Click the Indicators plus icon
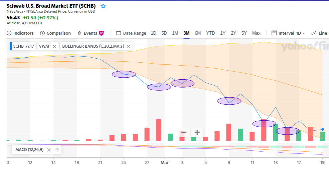 coord(9,33)
